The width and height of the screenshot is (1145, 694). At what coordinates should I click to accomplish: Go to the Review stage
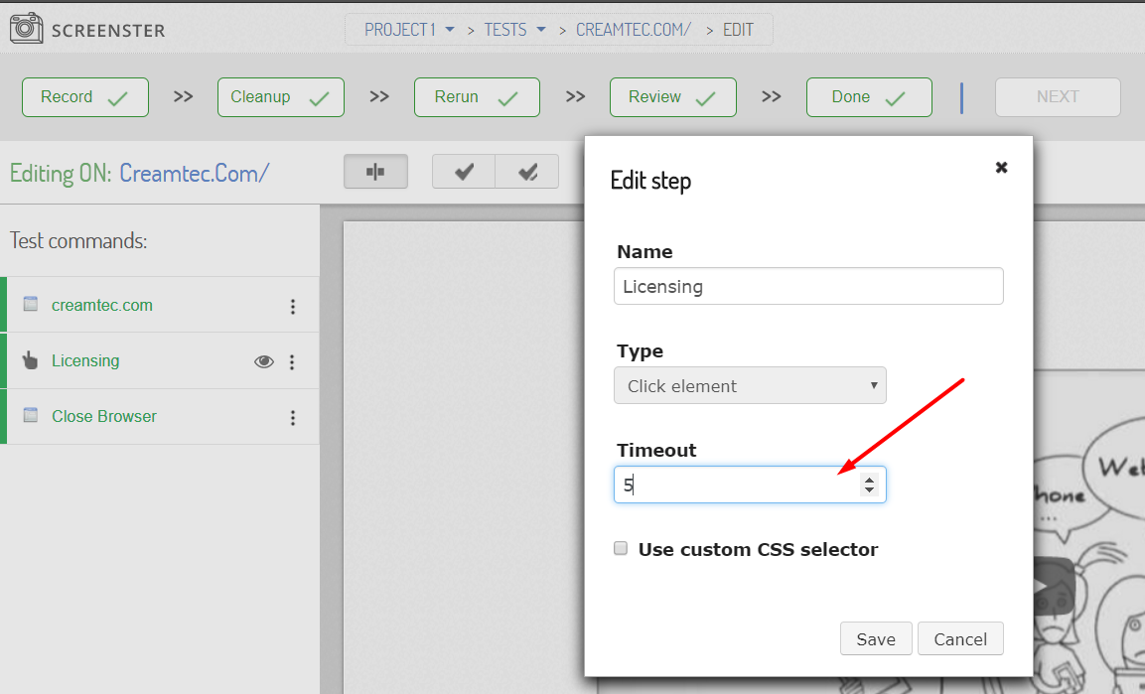coord(672,97)
